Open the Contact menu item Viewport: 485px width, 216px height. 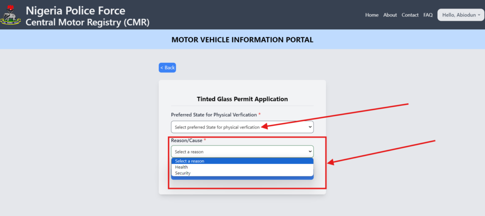[x=410, y=15]
